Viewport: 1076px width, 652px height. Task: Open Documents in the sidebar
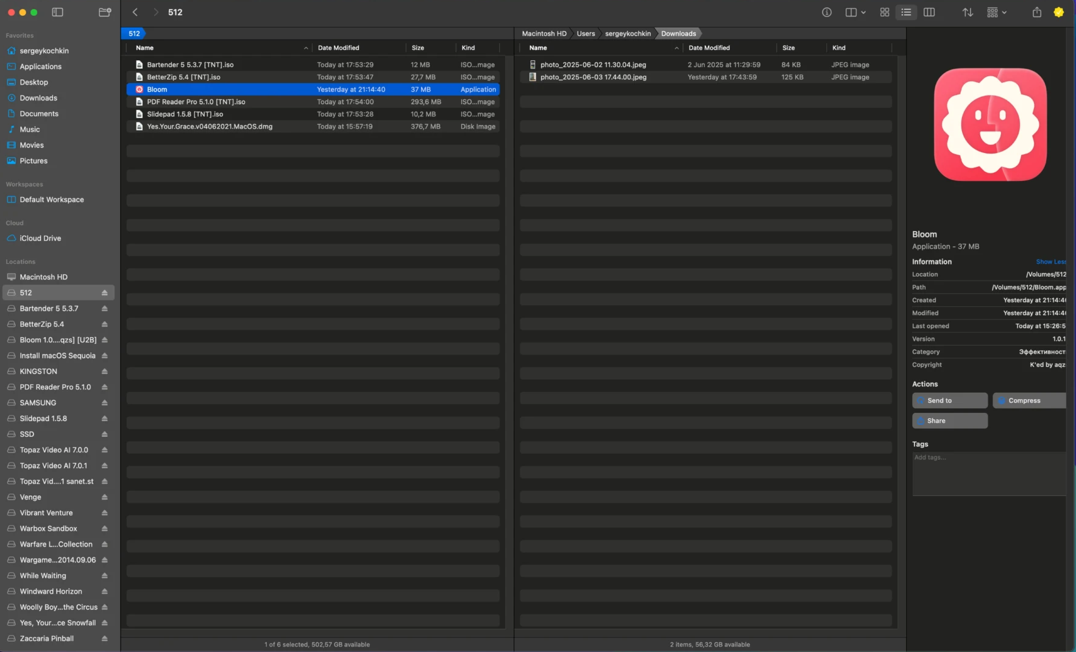click(58, 114)
